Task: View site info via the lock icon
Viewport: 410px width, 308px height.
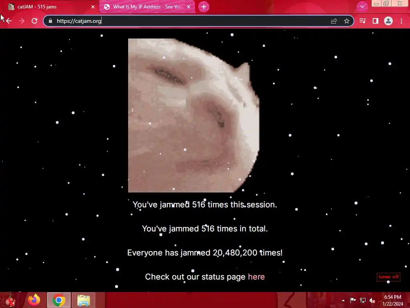Action: pyautogui.click(x=50, y=21)
